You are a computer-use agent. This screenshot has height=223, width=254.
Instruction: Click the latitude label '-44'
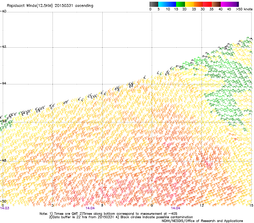3,83
